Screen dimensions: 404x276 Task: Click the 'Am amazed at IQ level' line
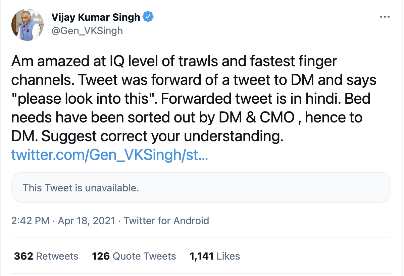tap(174, 62)
